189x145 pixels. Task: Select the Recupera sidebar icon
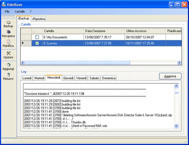click(x=8, y=32)
